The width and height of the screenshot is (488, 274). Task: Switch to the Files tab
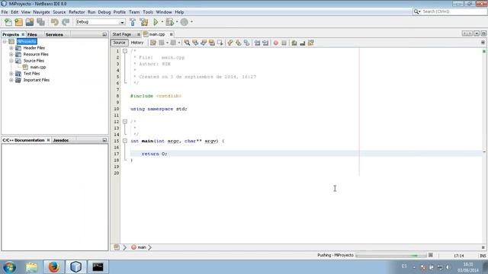[32, 34]
